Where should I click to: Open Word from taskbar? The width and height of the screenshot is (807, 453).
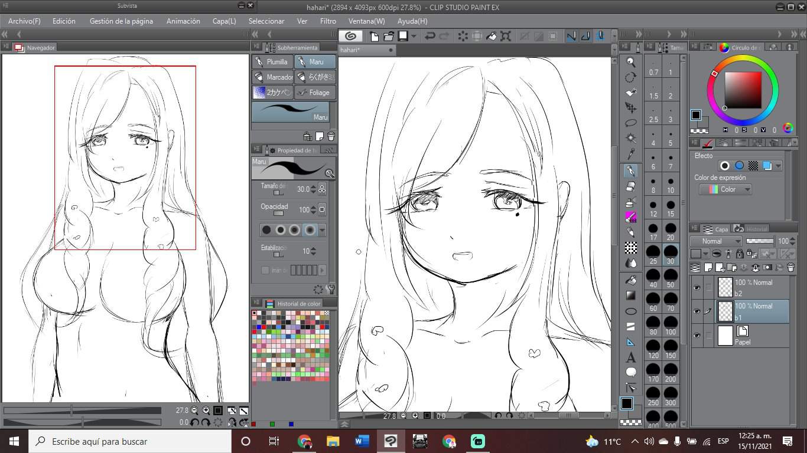tap(362, 441)
